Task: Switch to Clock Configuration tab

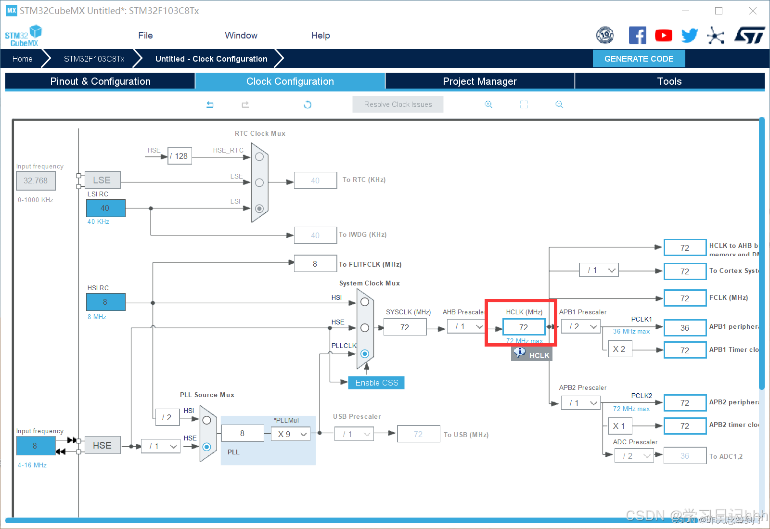Action: [x=290, y=81]
